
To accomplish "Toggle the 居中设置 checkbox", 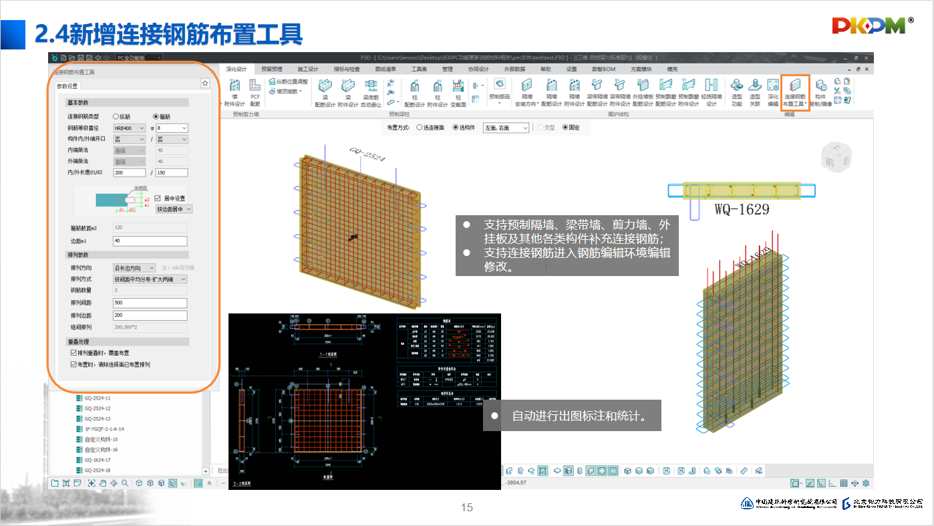I will click(x=158, y=199).
